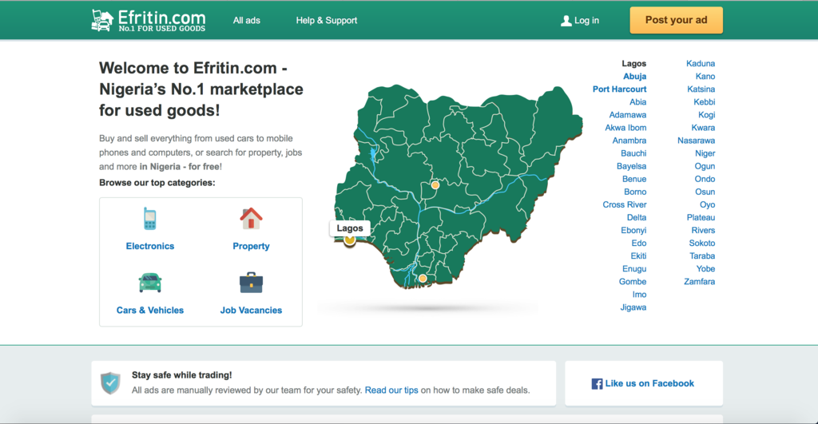This screenshot has height=424, width=818.
Task: Select Cross River in the state list
Action: point(624,205)
